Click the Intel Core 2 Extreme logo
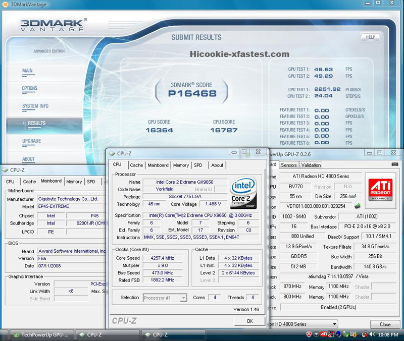This screenshot has width=404, height=341. (x=243, y=192)
